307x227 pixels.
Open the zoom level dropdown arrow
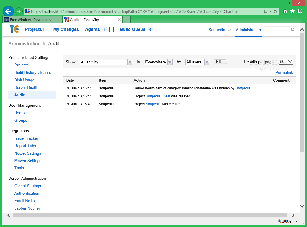tap(297, 221)
